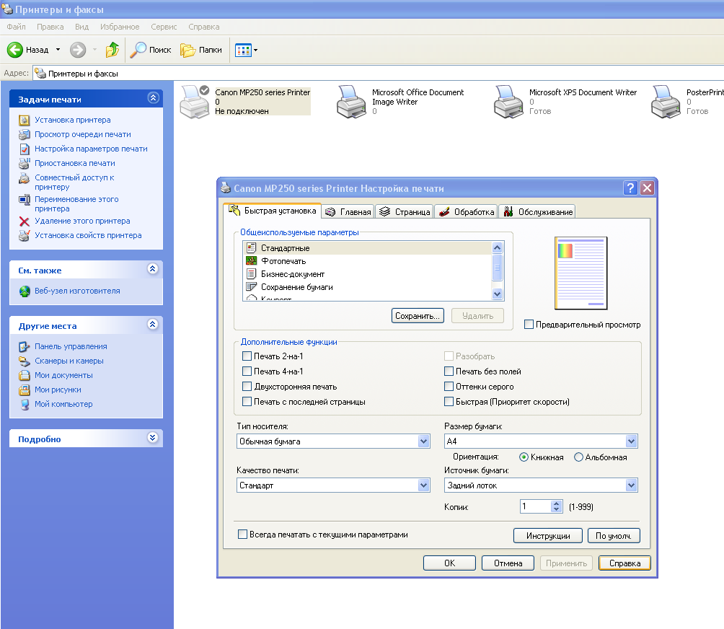Click the printer properties task icon
The height and width of the screenshot is (629, 724).
25,236
